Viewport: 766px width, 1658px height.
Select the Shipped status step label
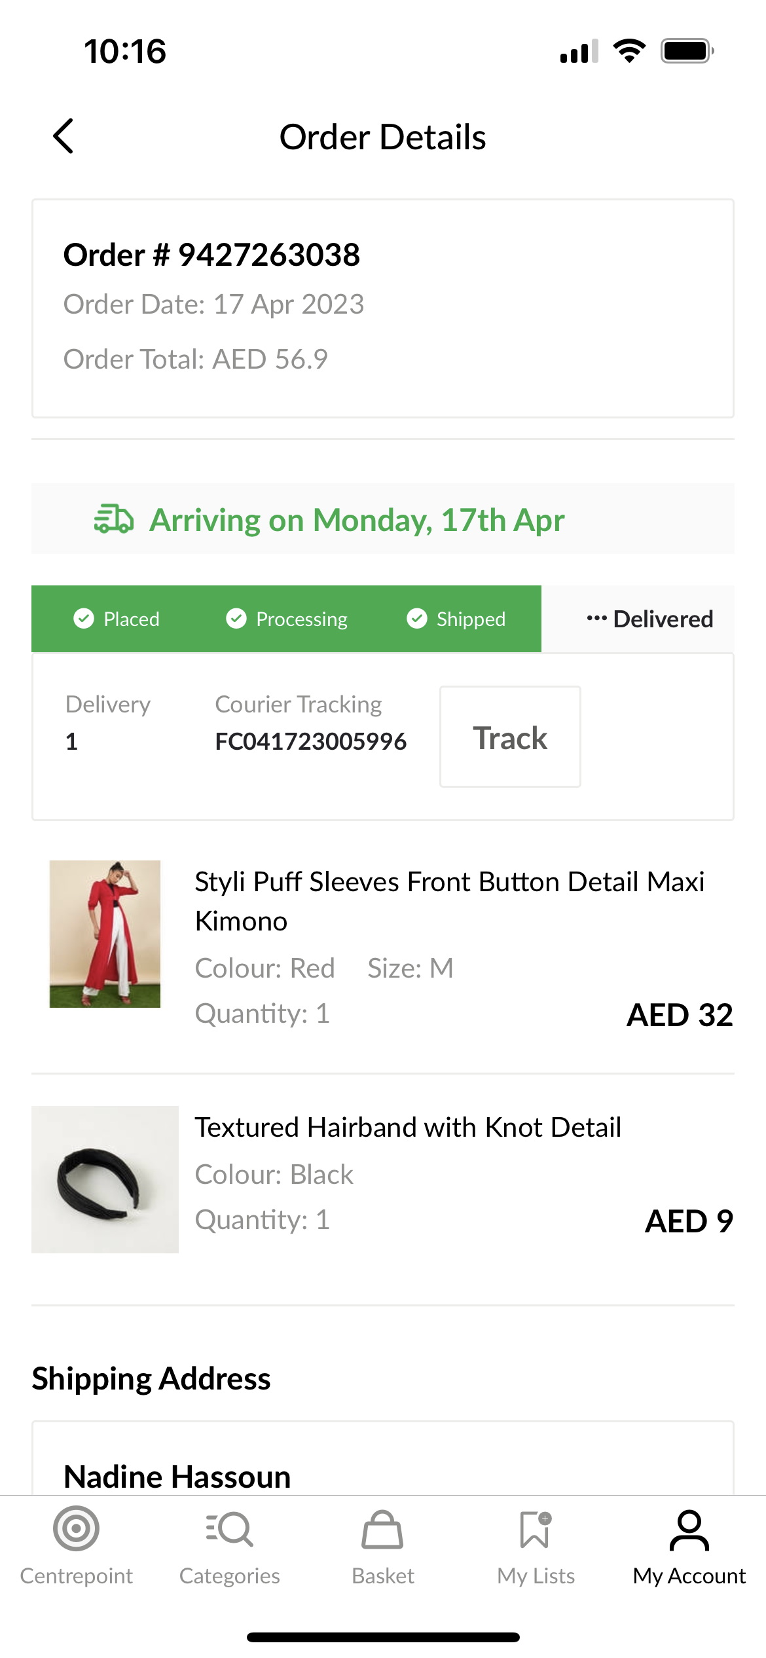click(x=471, y=619)
